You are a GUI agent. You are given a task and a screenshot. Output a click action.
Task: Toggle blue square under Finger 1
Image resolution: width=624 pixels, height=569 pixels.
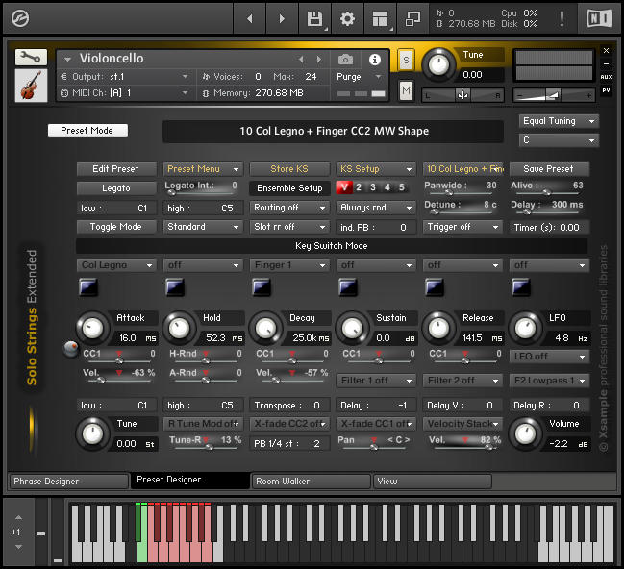click(x=262, y=286)
